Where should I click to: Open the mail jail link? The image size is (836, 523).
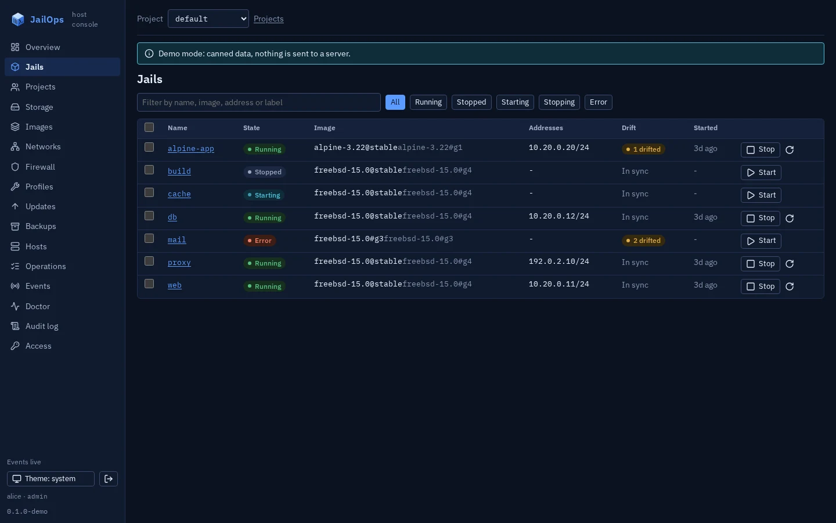(x=177, y=240)
